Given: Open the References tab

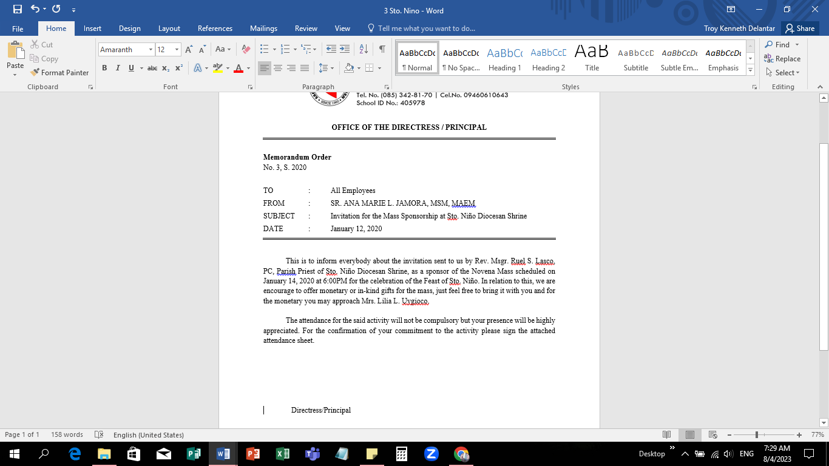Looking at the screenshot, I should (x=215, y=29).
